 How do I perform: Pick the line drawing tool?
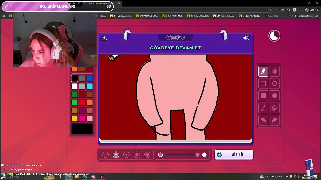pos(263,108)
